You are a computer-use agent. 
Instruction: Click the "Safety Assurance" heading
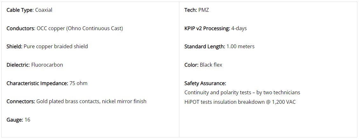tap(205, 83)
